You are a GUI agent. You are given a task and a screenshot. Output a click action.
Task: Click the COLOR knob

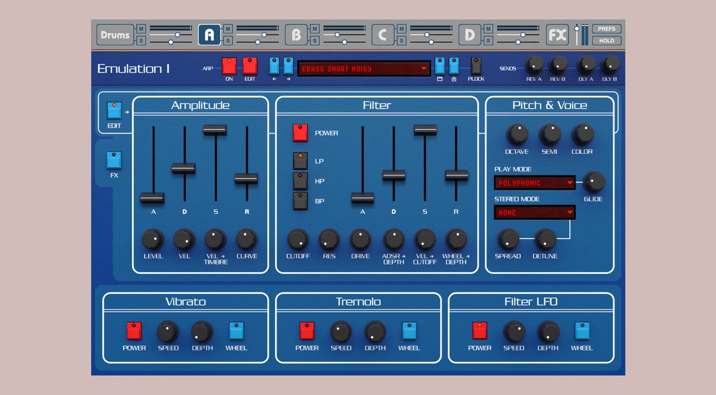click(582, 135)
